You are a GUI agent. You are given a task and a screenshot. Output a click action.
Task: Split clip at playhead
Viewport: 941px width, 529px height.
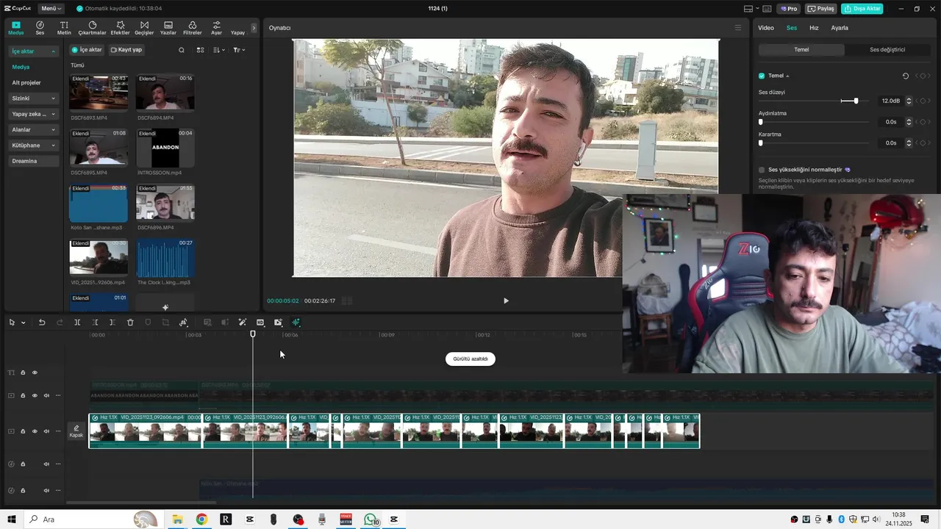coord(77,323)
